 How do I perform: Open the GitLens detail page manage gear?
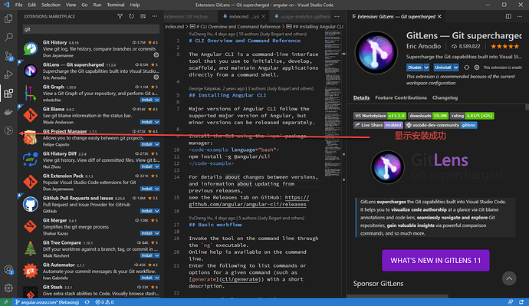477,67
